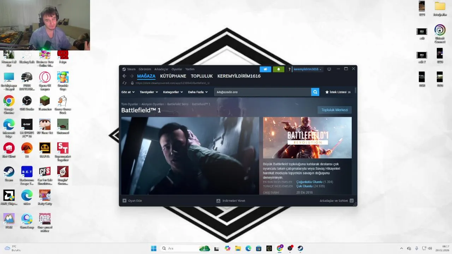
Task: Open the Opera GX desktop shortcut
Action: coord(45,81)
